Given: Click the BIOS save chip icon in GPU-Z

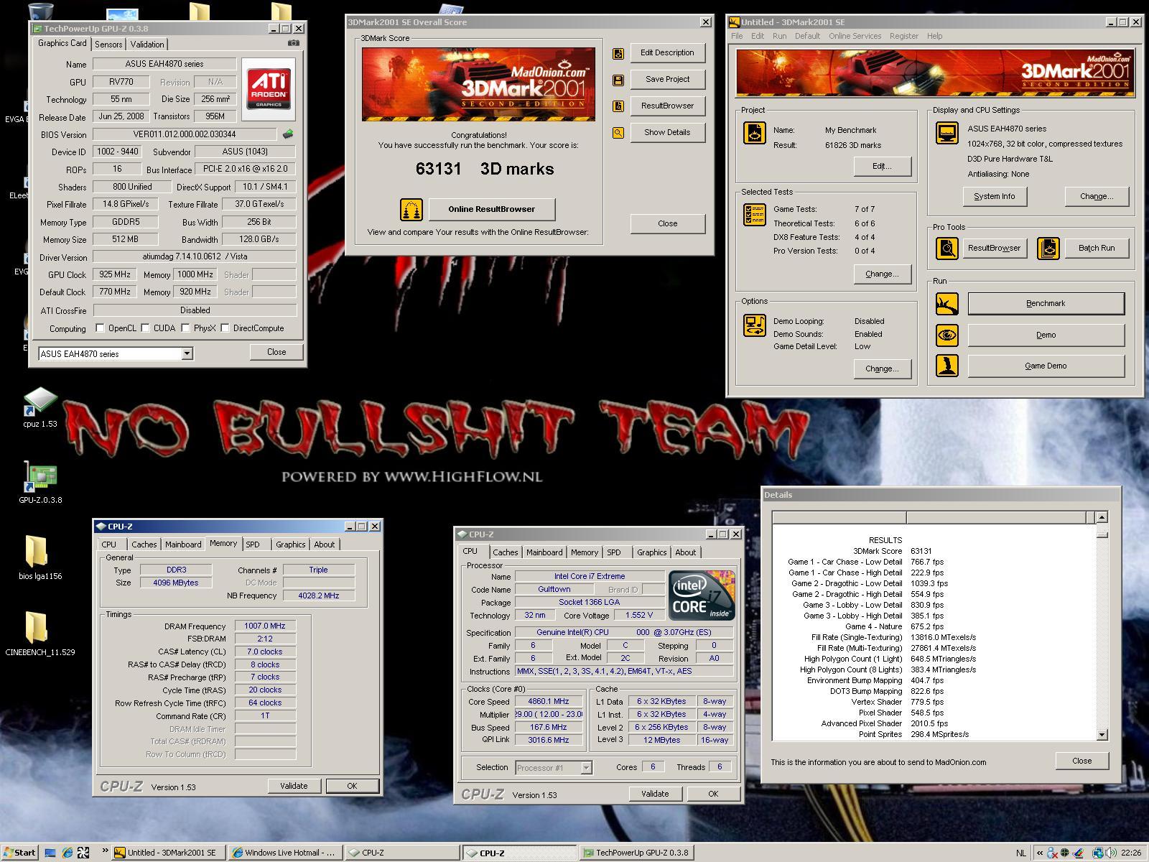Looking at the screenshot, I should coord(288,134).
